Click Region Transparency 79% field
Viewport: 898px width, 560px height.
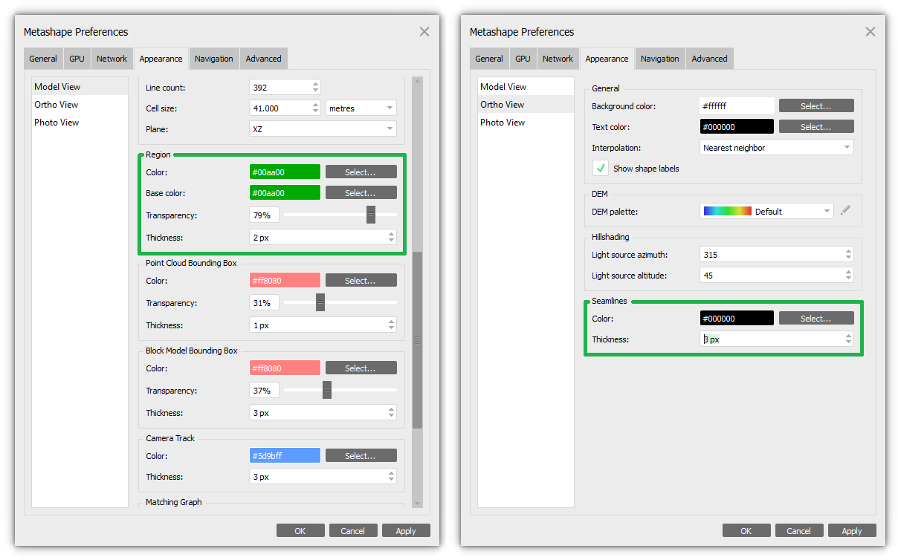264,215
